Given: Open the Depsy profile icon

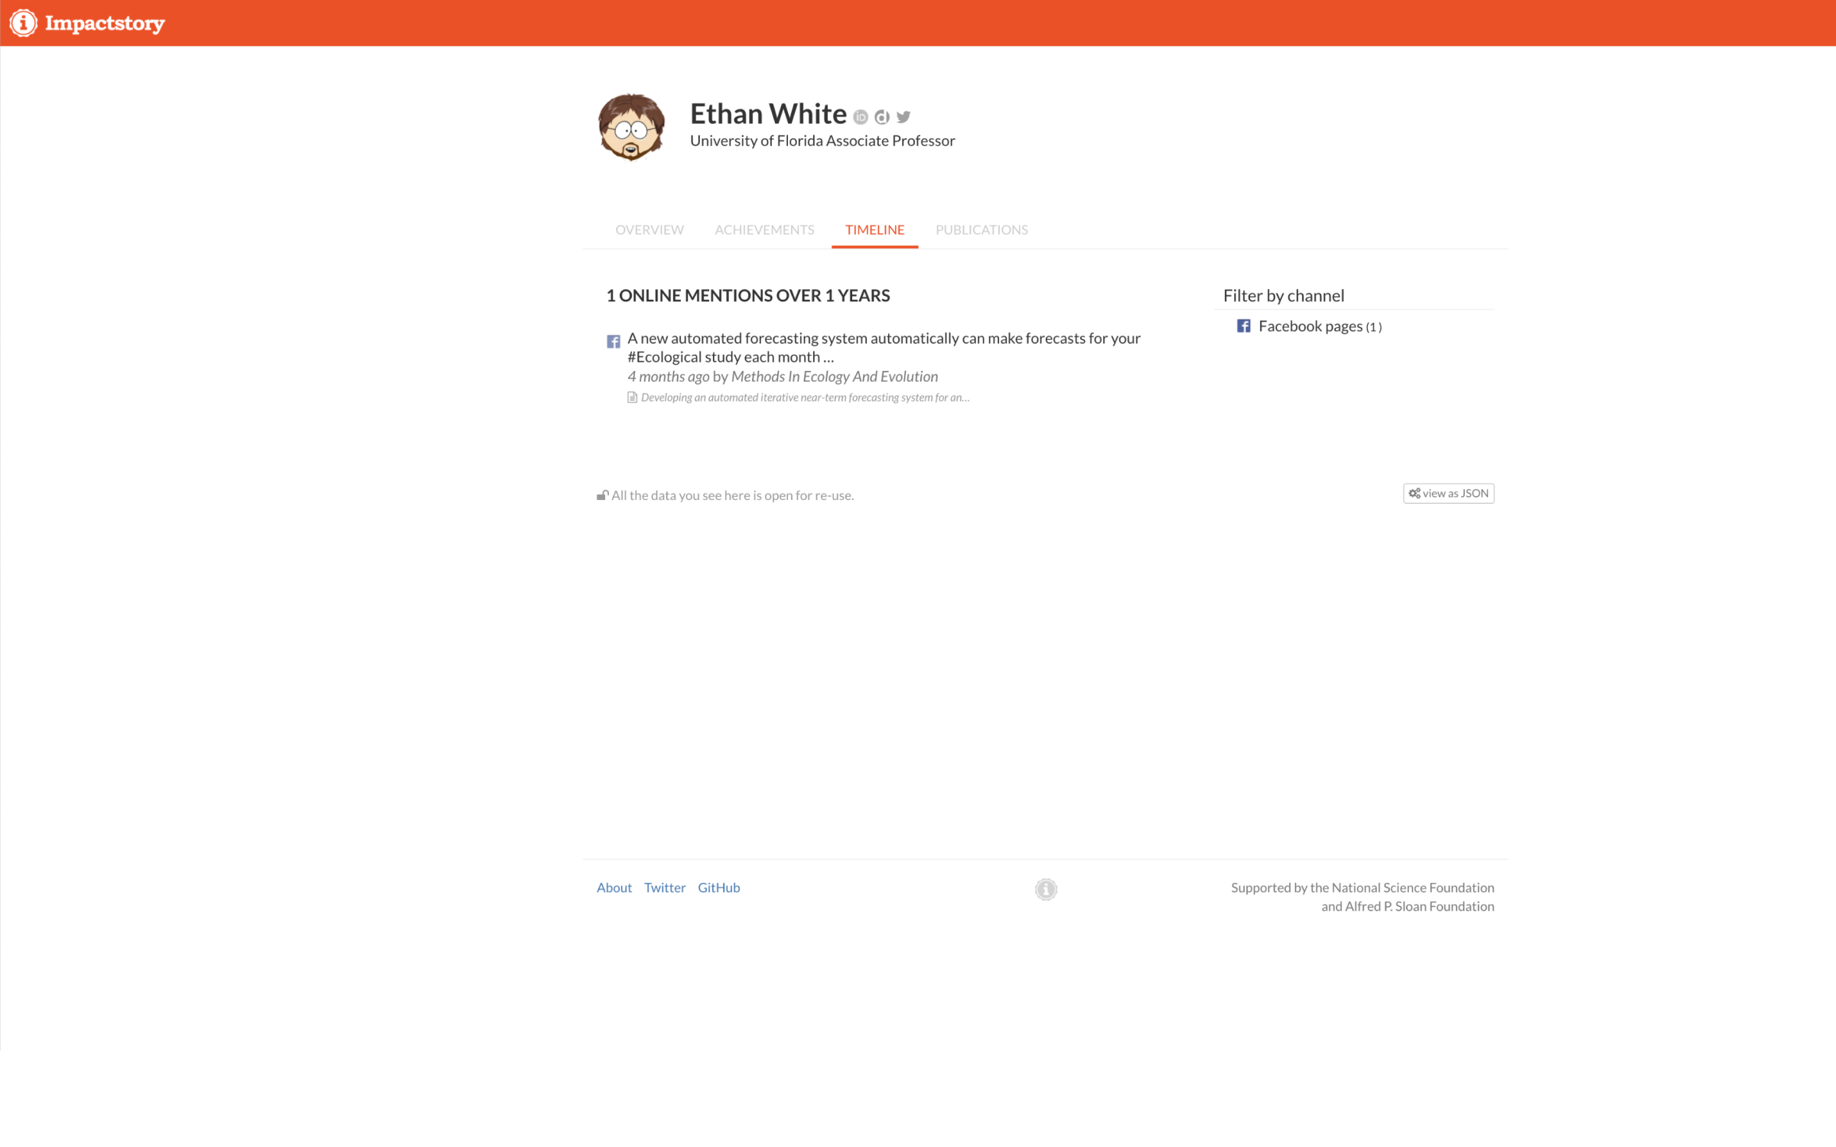Looking at the screenshot, I should (882, 117).
